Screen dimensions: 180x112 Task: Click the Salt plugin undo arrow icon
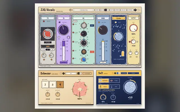click(113, 73)
